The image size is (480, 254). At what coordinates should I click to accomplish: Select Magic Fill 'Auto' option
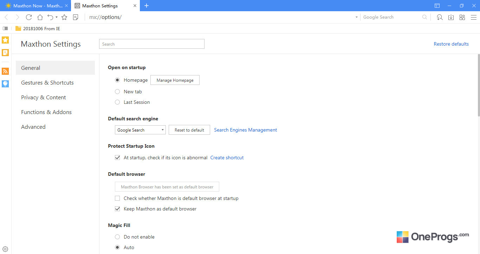(x=117, y=247)
